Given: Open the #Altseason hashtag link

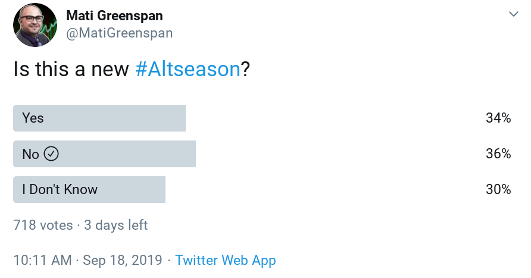Looking at the screenshot, I should pyautogui.click(x=188, y=69).
